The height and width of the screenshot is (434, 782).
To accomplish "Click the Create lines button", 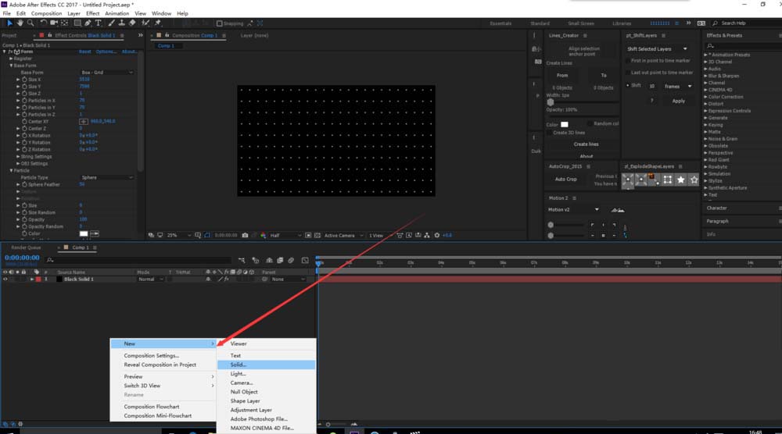I will pos(586,144).
